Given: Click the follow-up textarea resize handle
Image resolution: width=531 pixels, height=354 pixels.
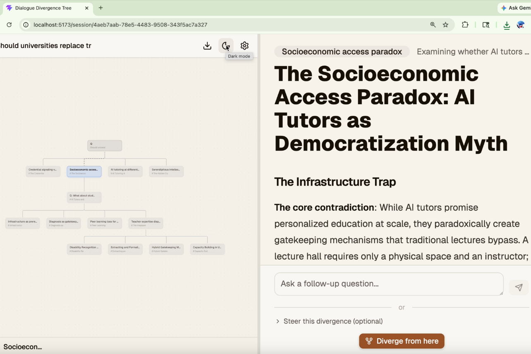Looking at the screenshot, I should click(501, 293).
